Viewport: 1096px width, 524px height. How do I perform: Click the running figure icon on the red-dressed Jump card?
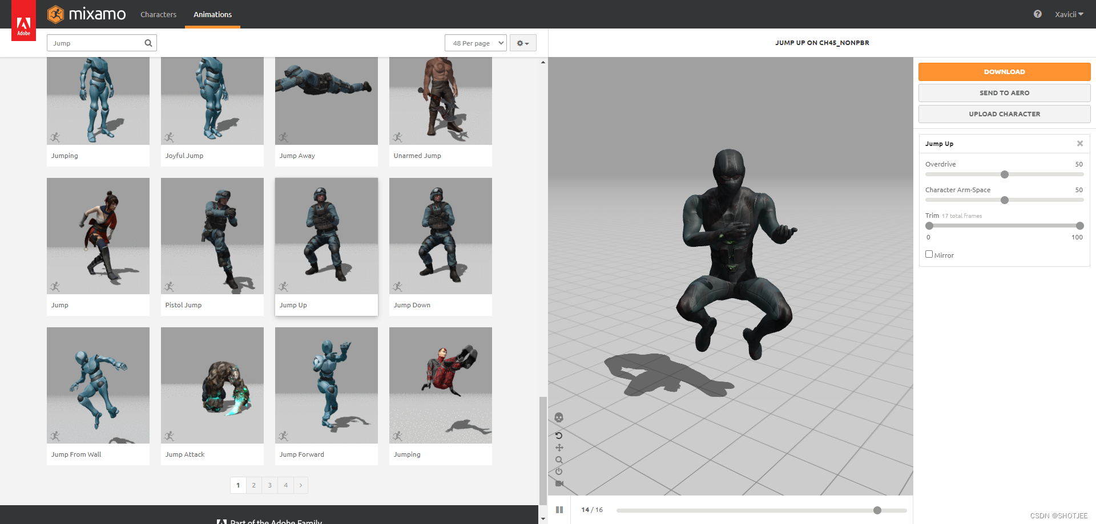[55, 287]
